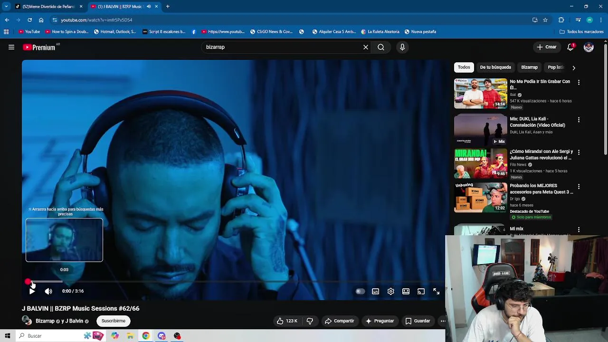Image resolution: width=608 pixels, height=342 pixels.
Task: Select the Bizarrap filter chip
Action: pos(529,67)
